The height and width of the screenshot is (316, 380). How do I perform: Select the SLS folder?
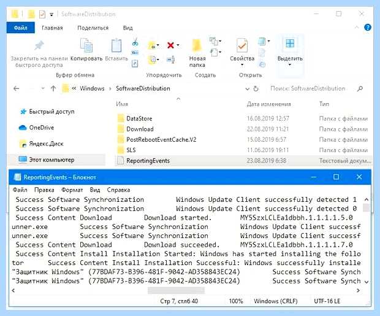(131, 150)
